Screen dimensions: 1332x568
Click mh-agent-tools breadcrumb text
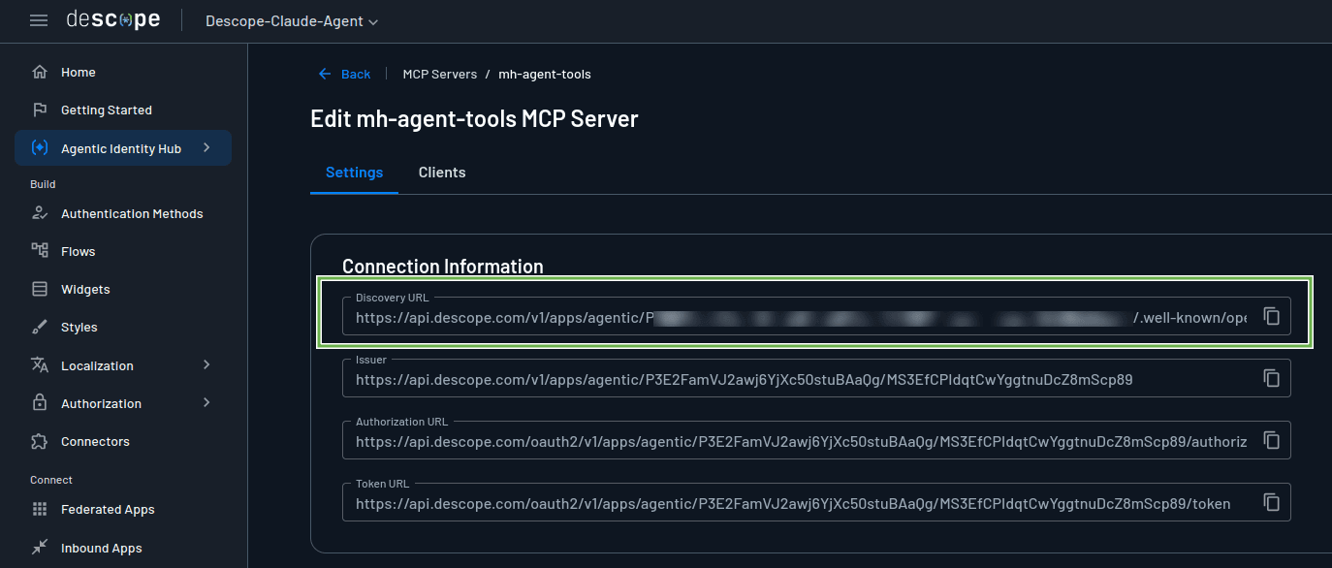point(545,74)
